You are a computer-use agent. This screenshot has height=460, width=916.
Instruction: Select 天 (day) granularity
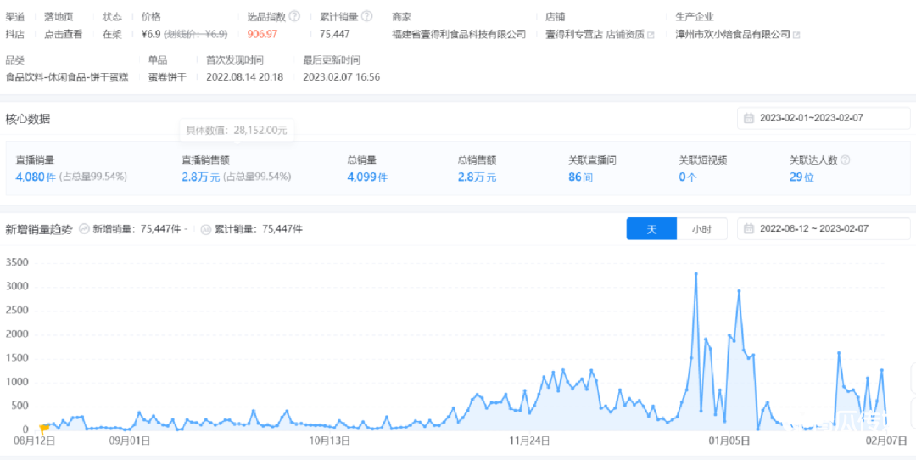[651, 229]
